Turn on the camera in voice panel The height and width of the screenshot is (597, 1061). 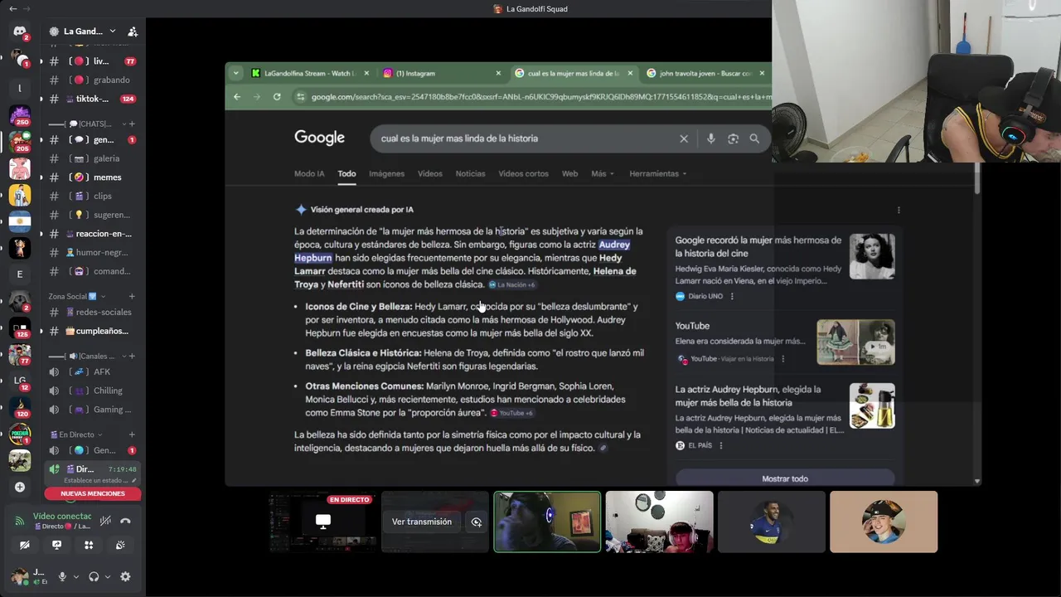point(25,545)
